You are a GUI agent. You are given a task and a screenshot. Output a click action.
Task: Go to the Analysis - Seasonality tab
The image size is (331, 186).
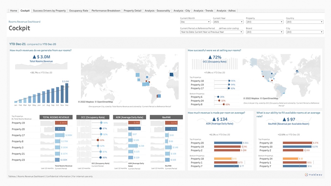pos(157,11)
